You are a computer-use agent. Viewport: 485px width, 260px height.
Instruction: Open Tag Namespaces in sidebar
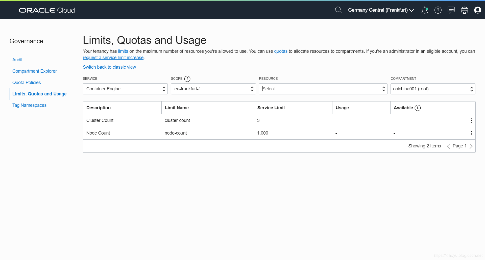click(29, 105)
